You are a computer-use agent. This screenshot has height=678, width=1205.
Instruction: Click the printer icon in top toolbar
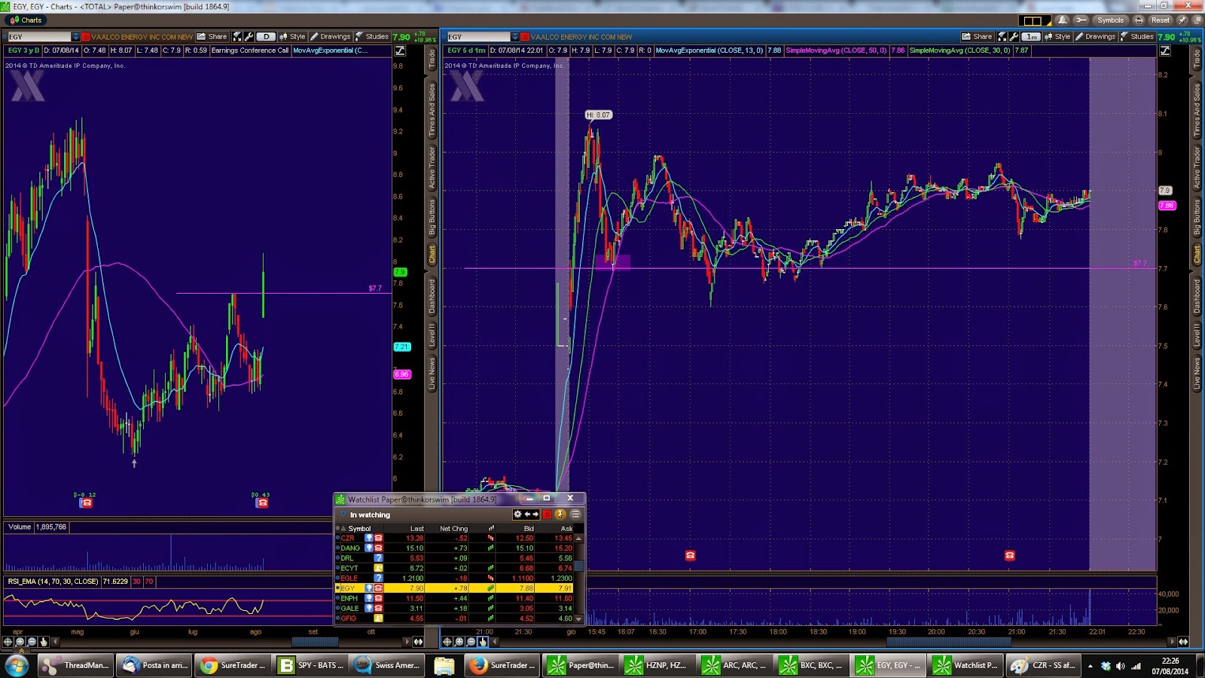(x=1139, y=20)
